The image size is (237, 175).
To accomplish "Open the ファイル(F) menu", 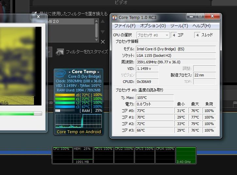I will tap(124, 26).
